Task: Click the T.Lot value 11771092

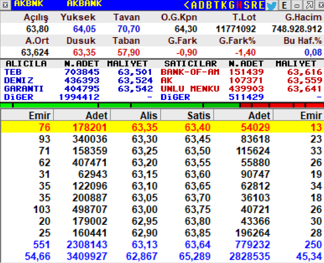Action: coord(236,29)
